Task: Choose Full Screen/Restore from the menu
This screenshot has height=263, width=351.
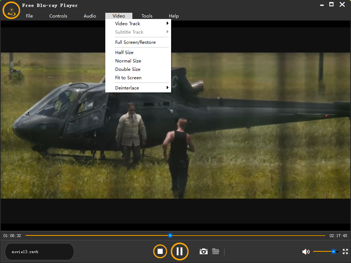Action: coord(138,42)
